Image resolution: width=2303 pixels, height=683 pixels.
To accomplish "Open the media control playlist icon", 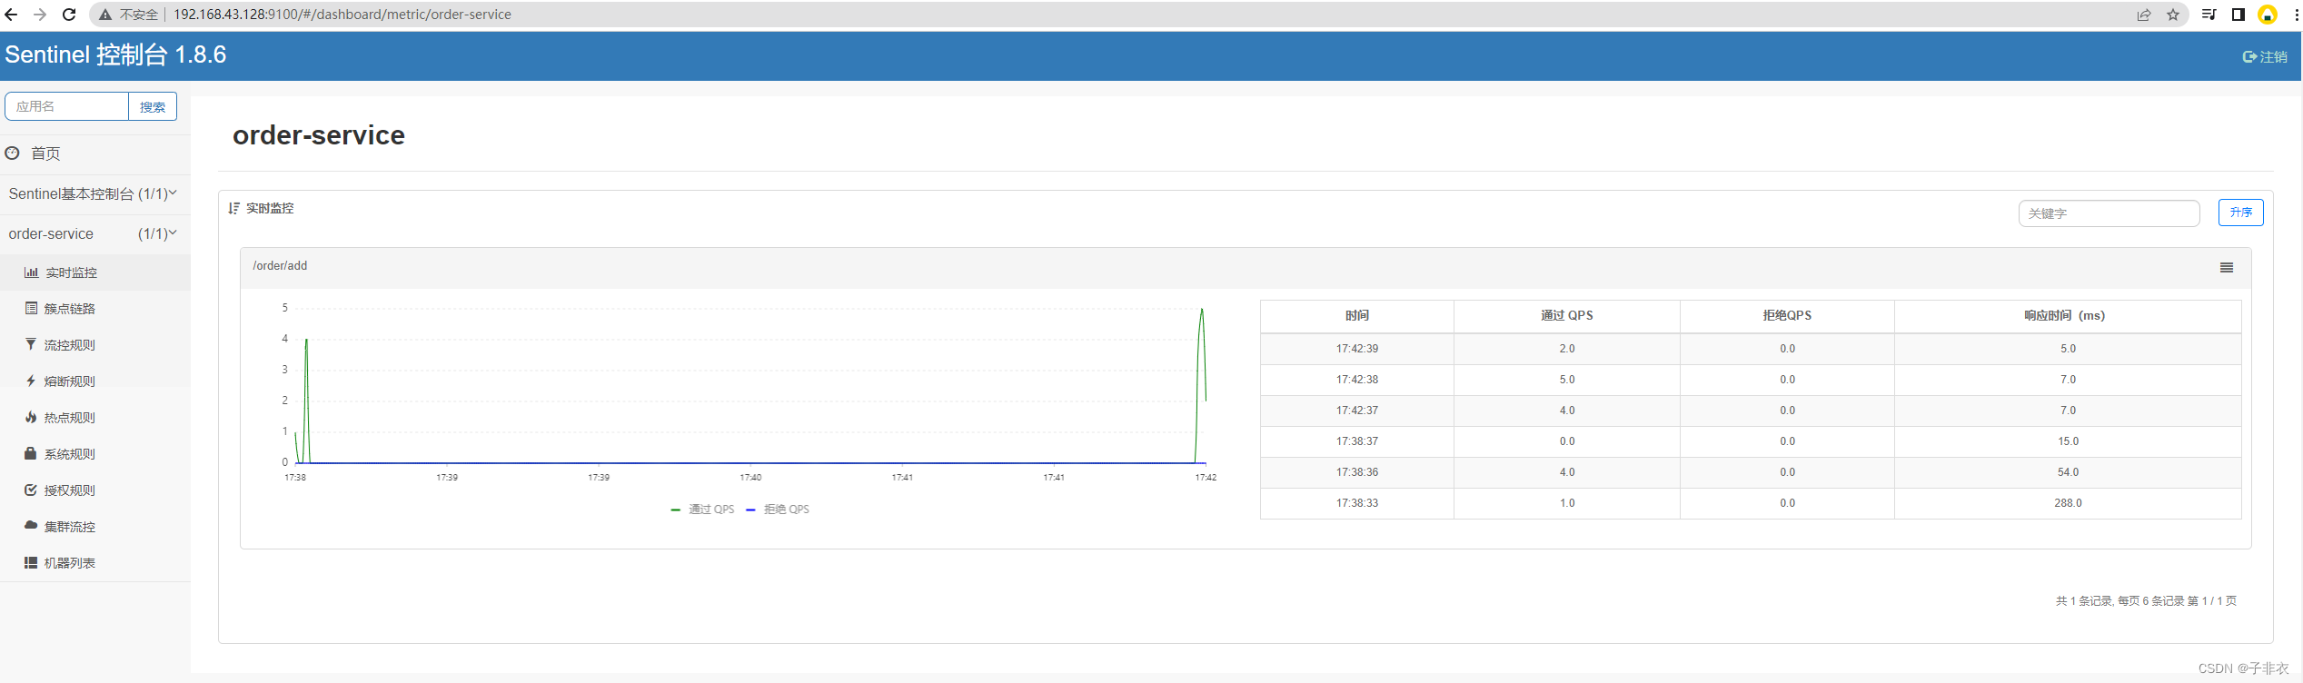I will [x=2209, y=15].
